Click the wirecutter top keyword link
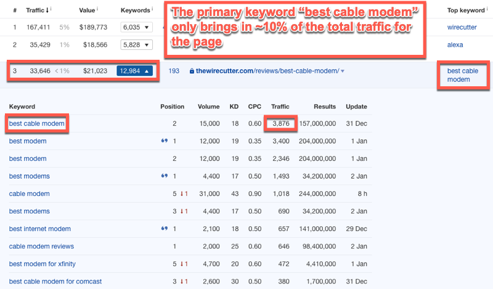This screenshot has height=289, width=493. 462,28
